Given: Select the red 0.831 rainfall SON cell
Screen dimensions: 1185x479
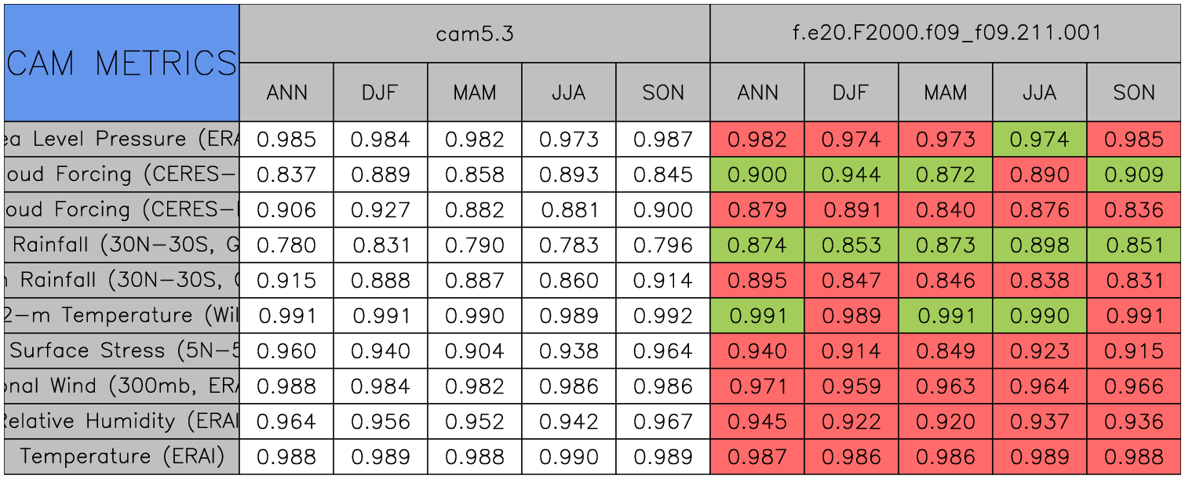Looking at the screenshot, I should 1134,281.
